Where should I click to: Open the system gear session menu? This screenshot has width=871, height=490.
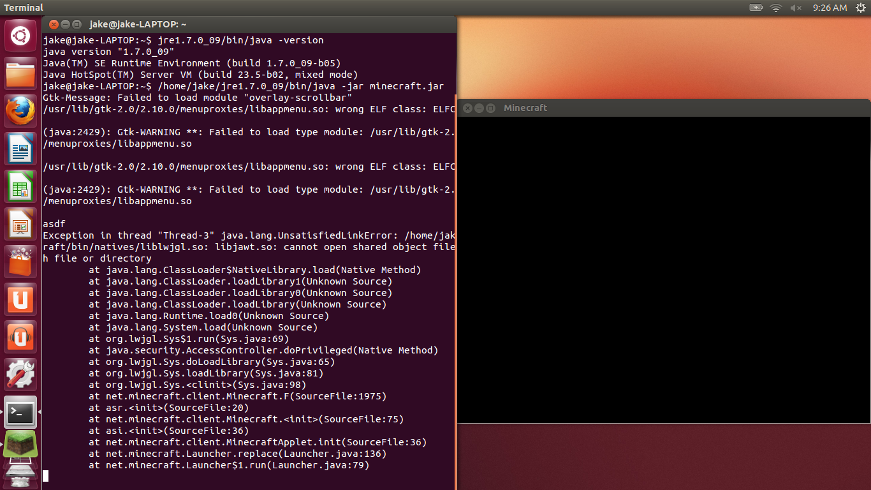pyautogui.click(x=861, y=8)
